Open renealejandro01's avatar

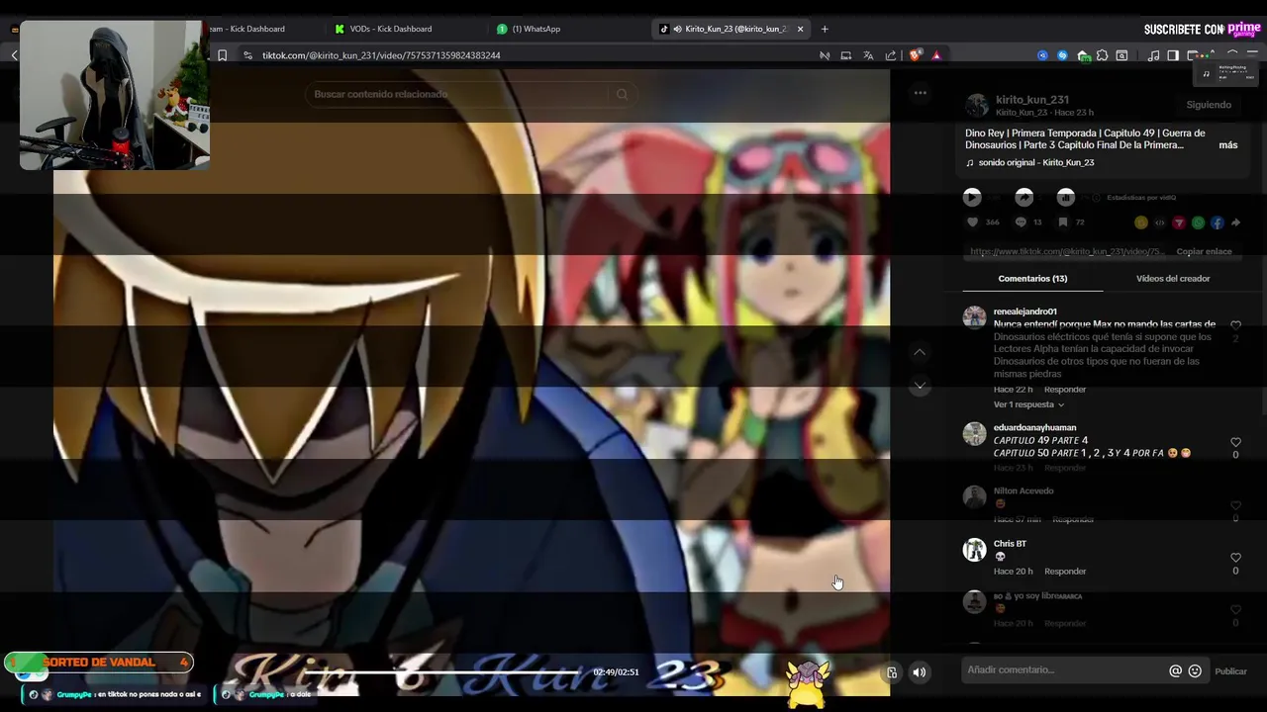975,317
